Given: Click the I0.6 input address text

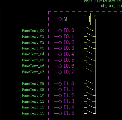Looking at the screenshot, I should pos(69,66).
